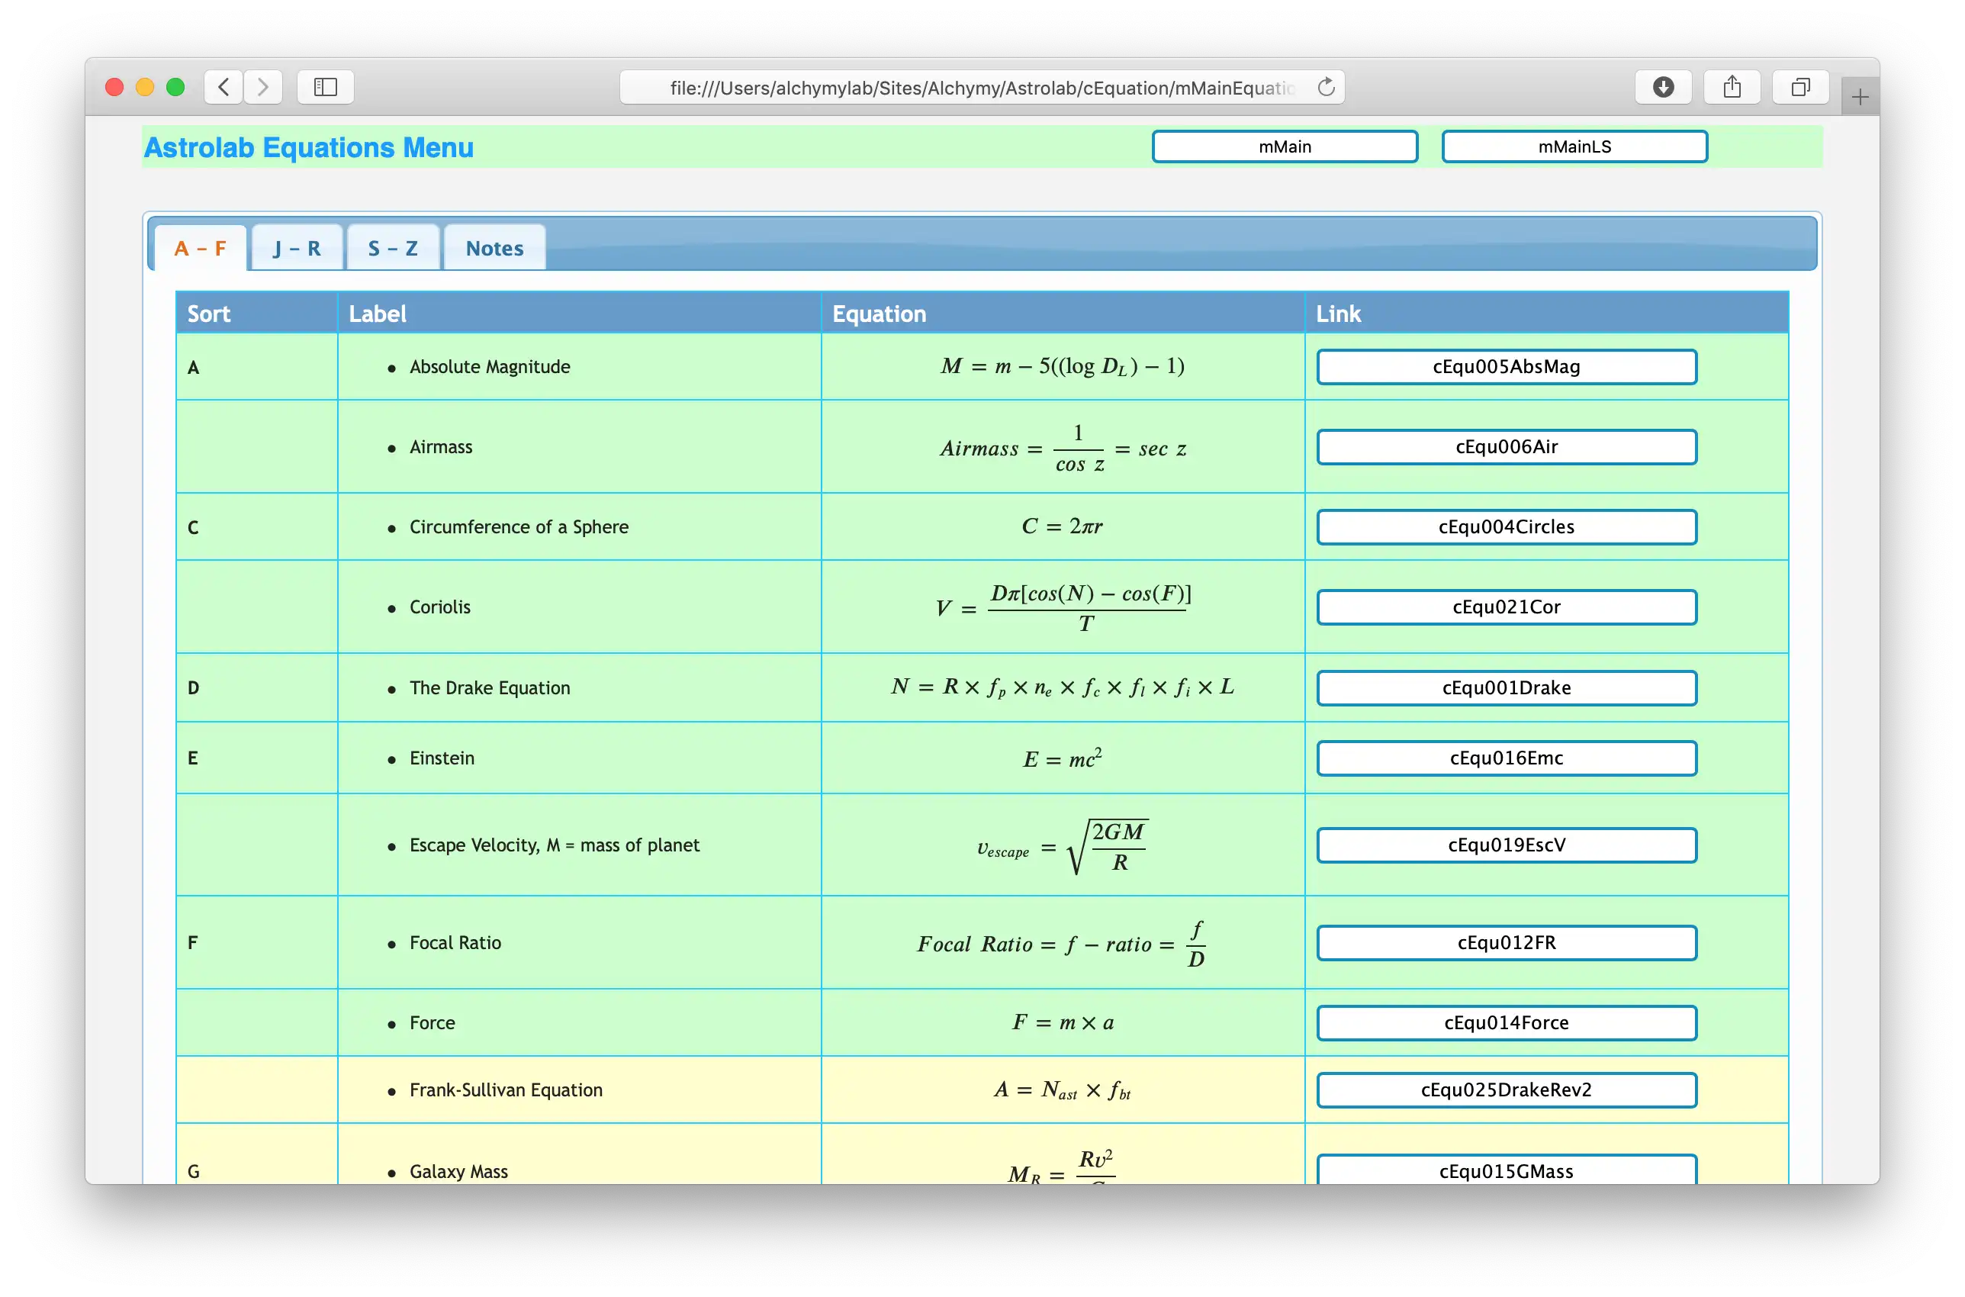The width and height of the screenshot is (1965, 1297).
Task: Click the cEqu025DrakeRev2 link icon
Action: (1507, 1089)
